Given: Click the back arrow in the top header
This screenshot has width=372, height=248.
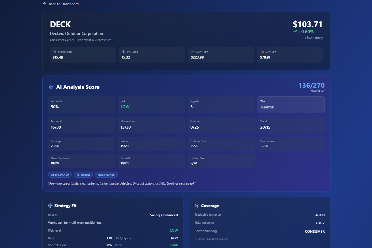Looking at the screenshot, I should point(44,4).
